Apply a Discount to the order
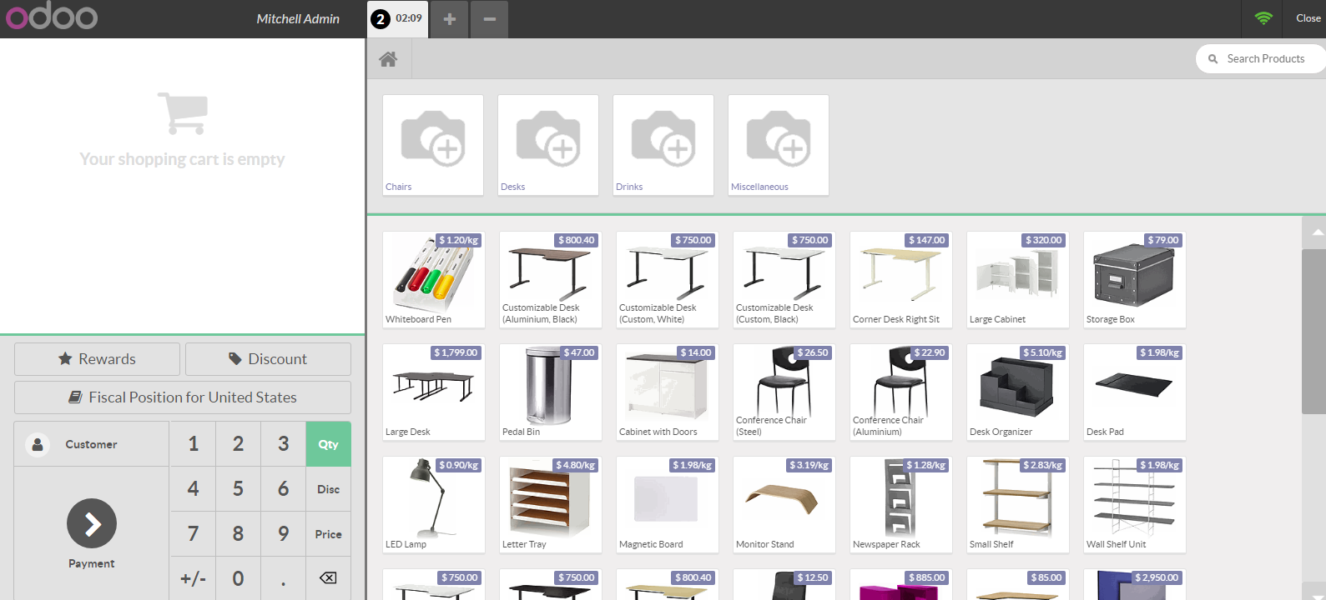The width and height of the screenshot is (1326, 600). coord(268,359)
